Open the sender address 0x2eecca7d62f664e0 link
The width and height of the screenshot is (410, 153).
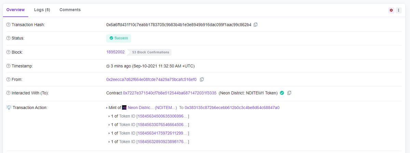[x=151, y=79]
